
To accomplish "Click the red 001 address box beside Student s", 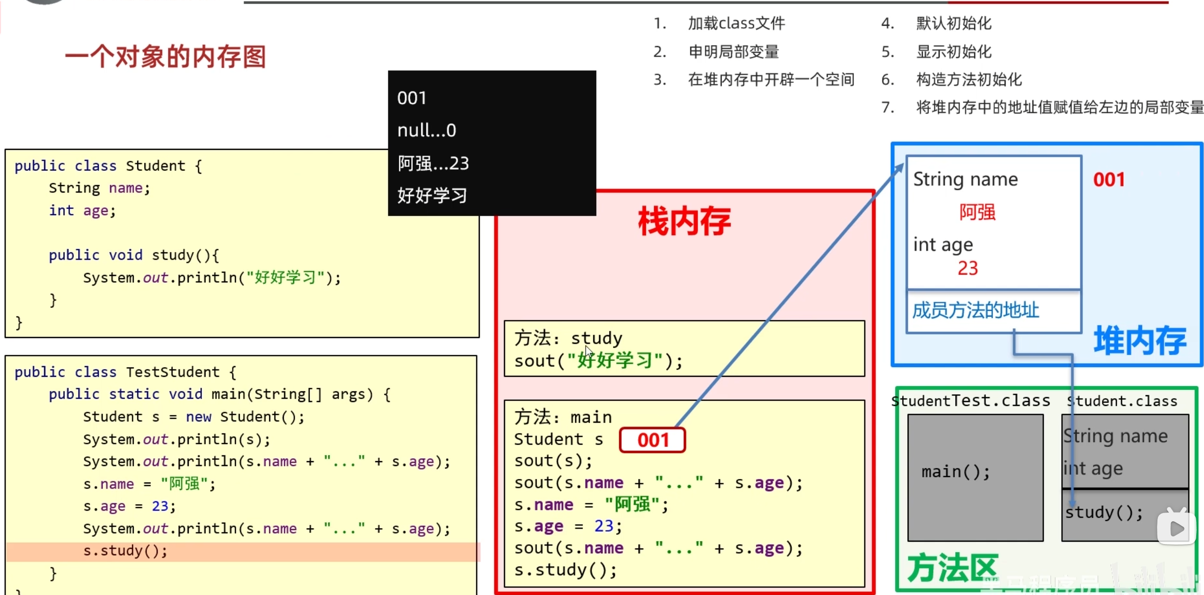I will click(x=652, y=440).
